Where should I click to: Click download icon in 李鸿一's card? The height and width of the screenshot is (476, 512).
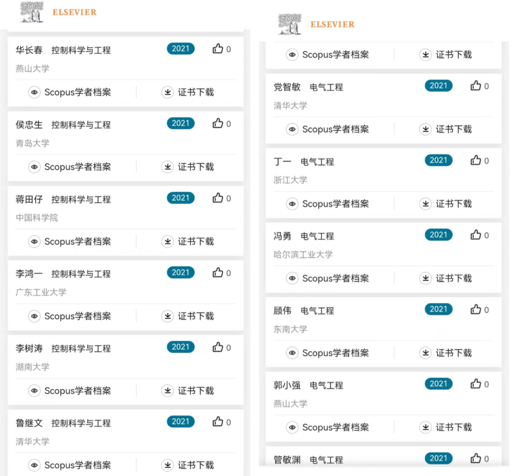tap(168, 316)
